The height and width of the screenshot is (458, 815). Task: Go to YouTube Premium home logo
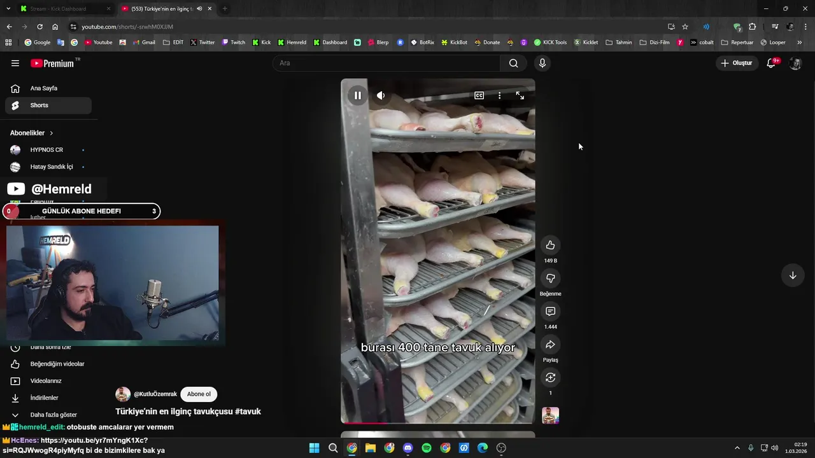click(53, 63)
